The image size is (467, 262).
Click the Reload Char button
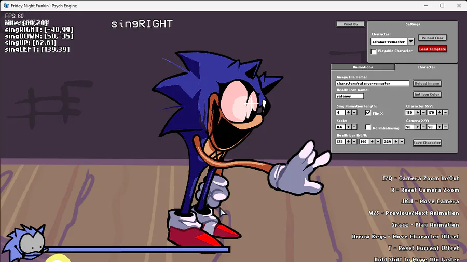[432, 38]
